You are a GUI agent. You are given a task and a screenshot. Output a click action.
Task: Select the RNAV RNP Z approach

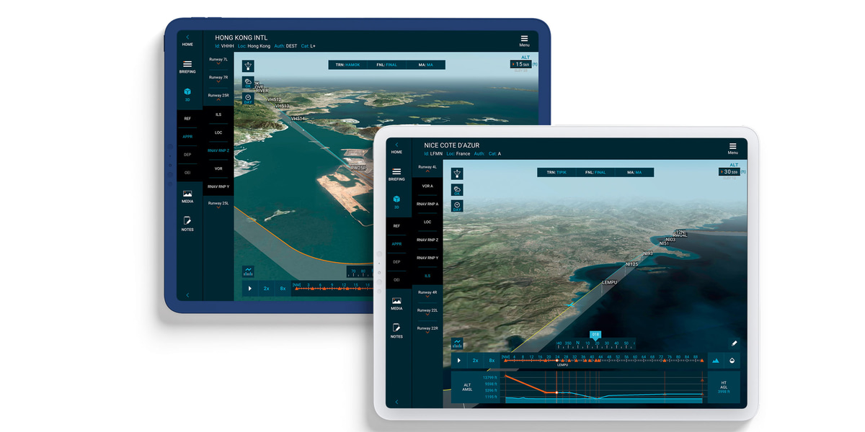click(x=218, y=150)
